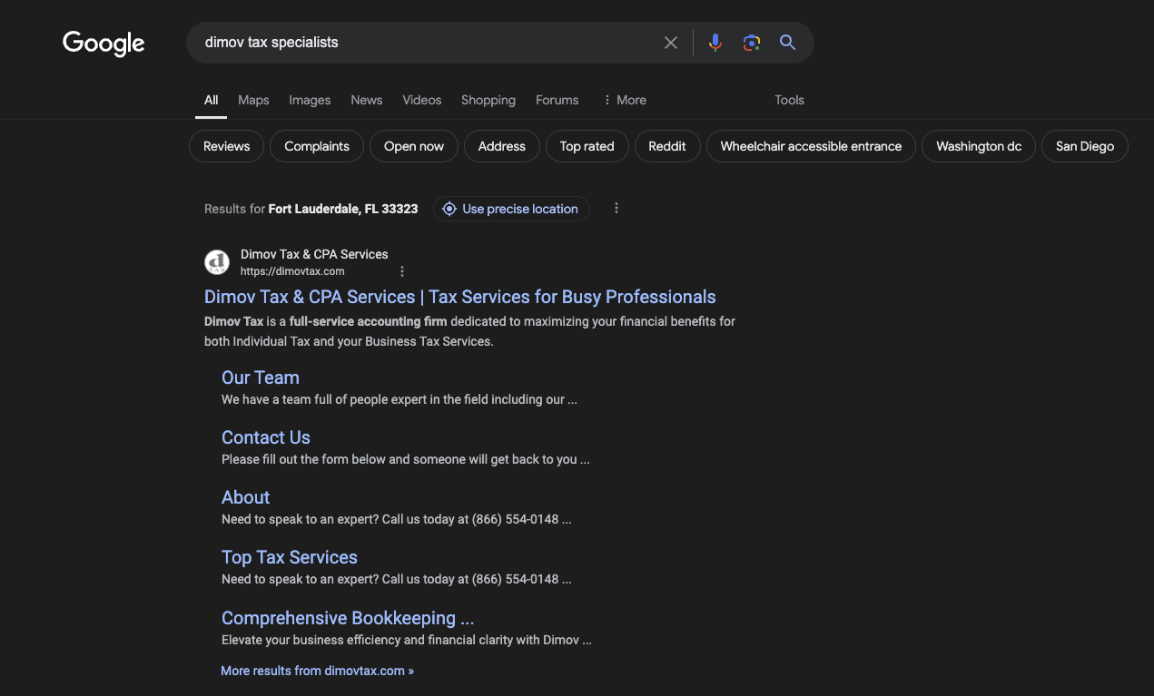
Task: Click the precise location target icon
Action: pos(449,209)
